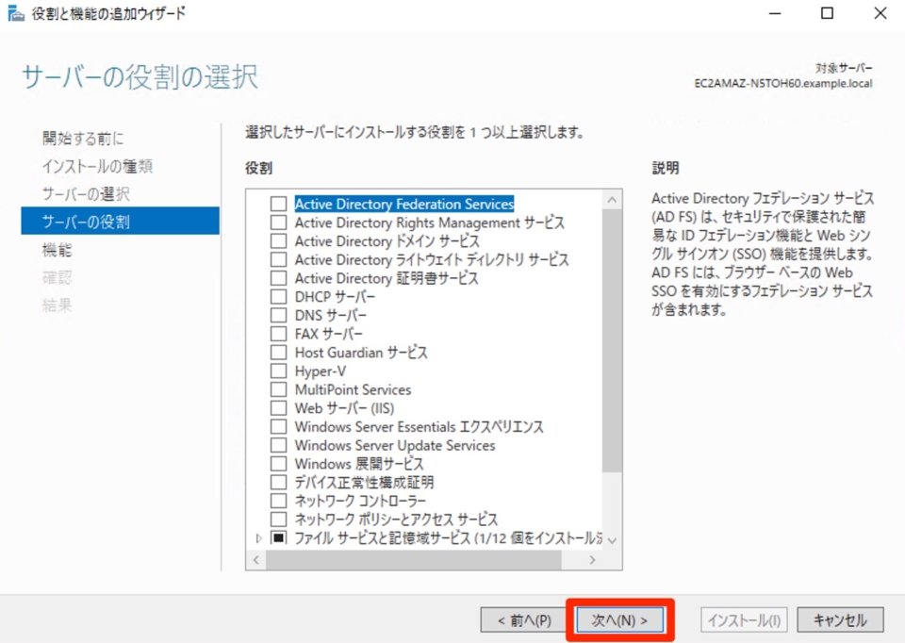
Task: Select Windows Server Update Services label
Action: tap(395, 445)
